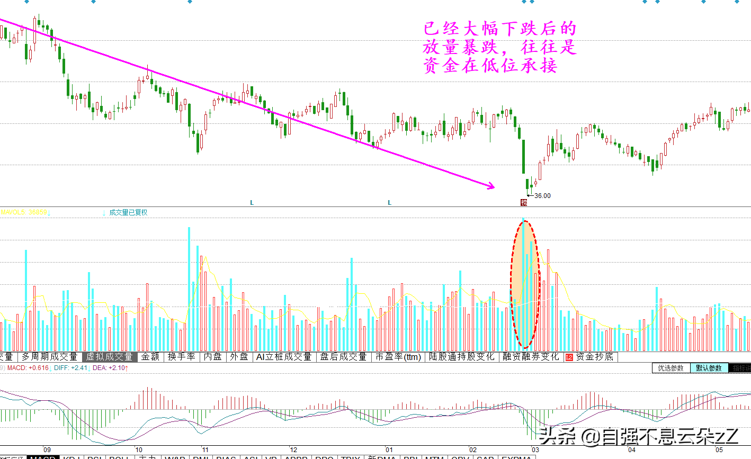Image resolution: width=751 pixels, height=459 pixels.
Task: Open the 陆股通持股变化 indicator
Action: click(461, 357)
